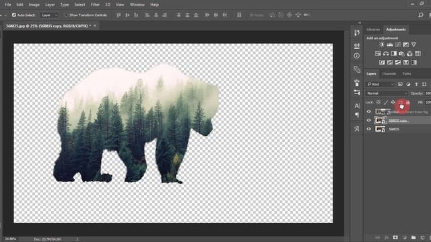
Task: Add a Photo Filter adjustment
Action: point(402,54)
